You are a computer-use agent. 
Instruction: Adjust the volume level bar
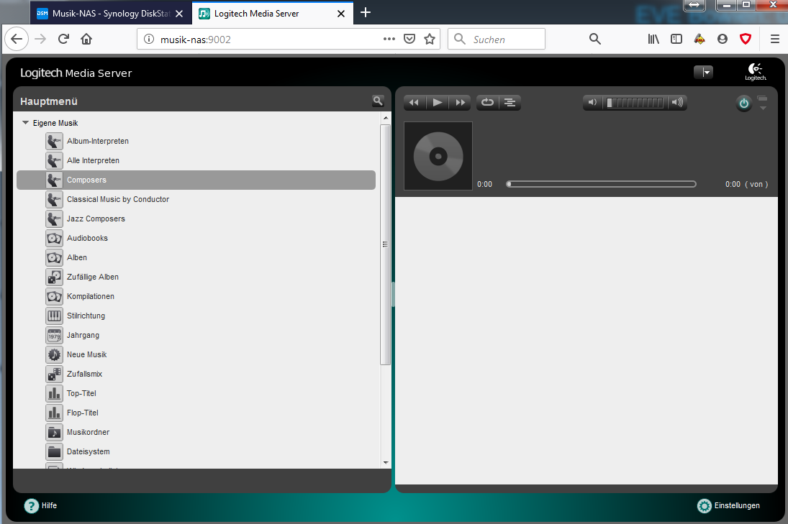[x=635, y=102]
